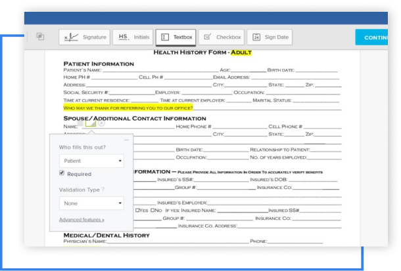
Task: Open the Who fills this out dropdown
Action: pyautogui.click(x=91, y=160)
